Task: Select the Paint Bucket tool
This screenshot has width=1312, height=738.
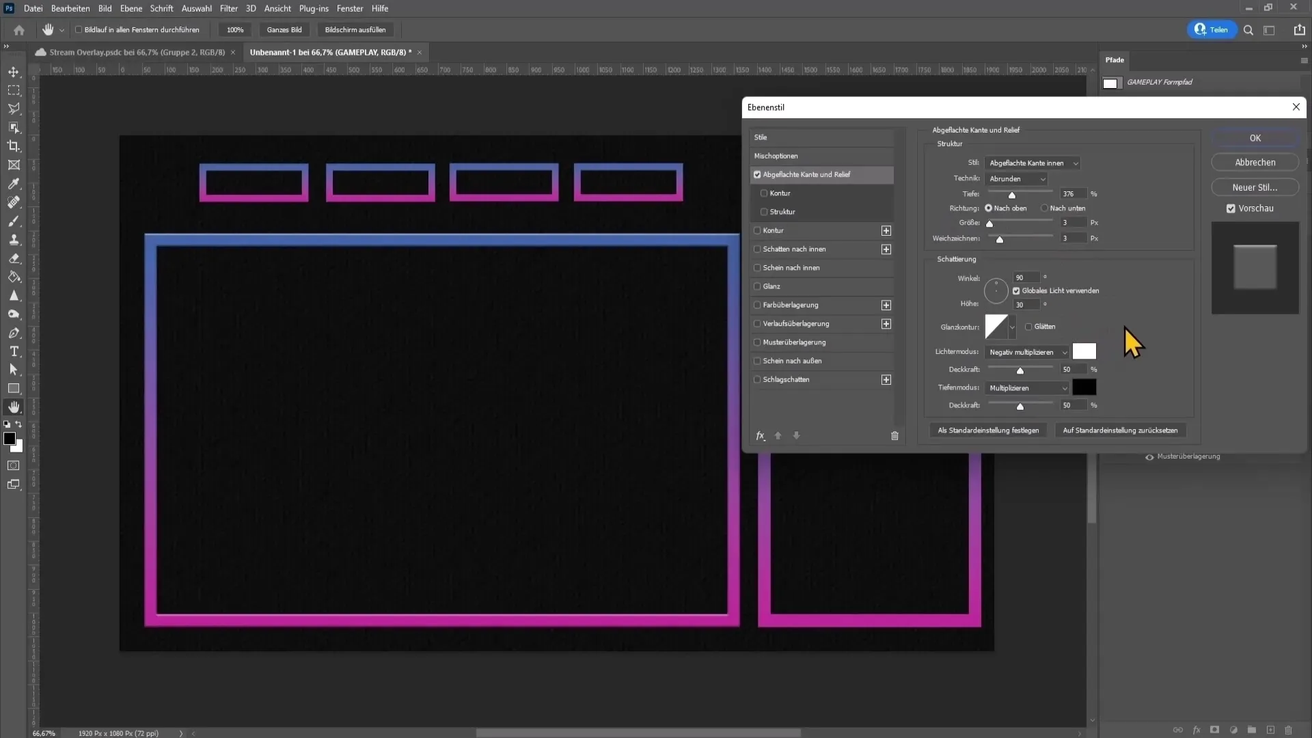Action: coord(14,277)
